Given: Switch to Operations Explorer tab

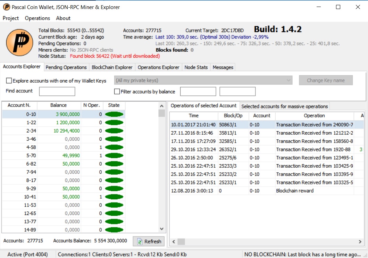Looking at the screenshot, I should click(158, 67).
